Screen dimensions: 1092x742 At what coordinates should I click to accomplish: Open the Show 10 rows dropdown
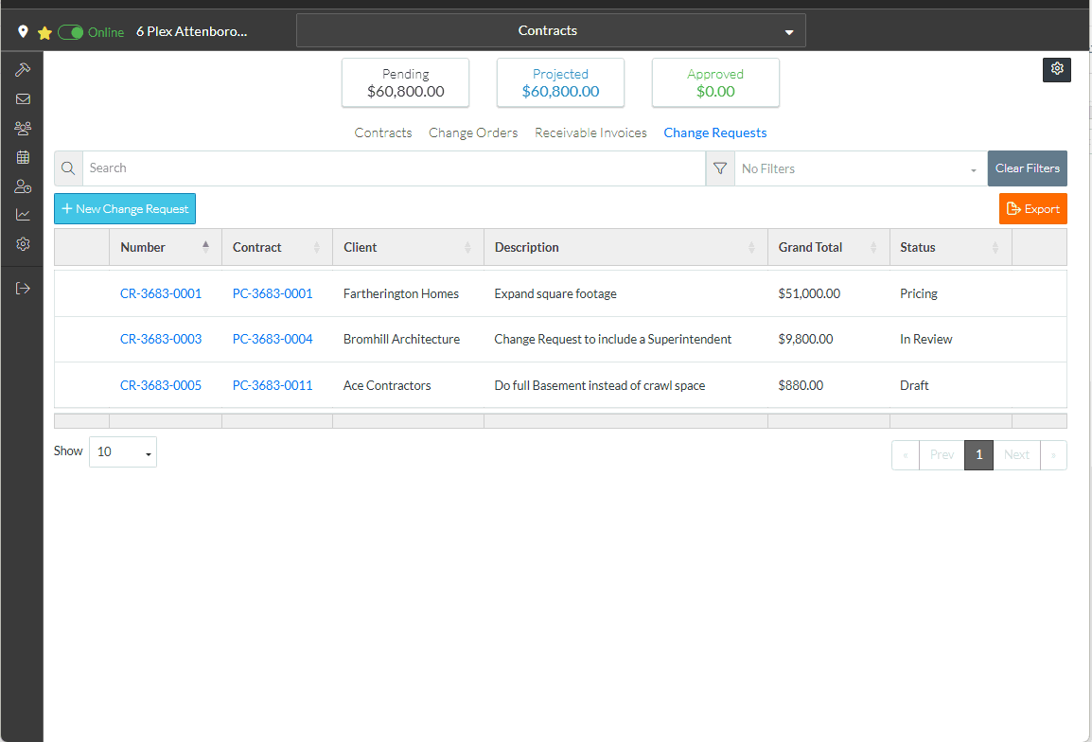coord(123,452)
